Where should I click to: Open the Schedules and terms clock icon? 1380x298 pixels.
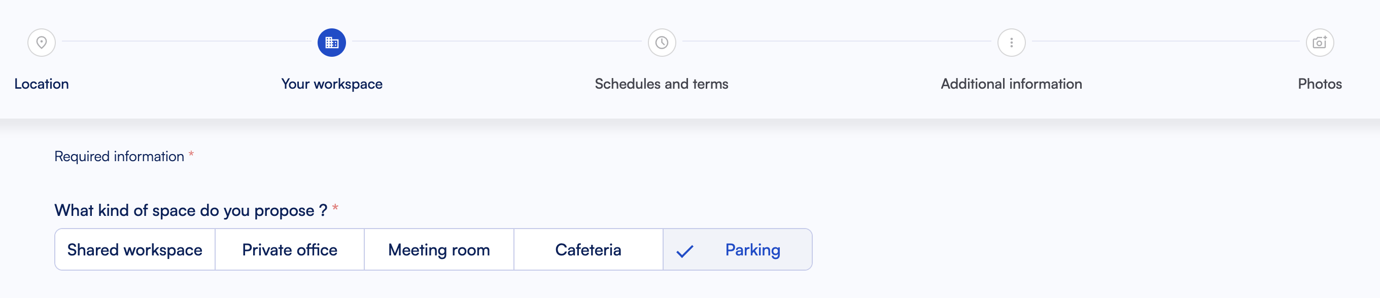tap(662, 42)
